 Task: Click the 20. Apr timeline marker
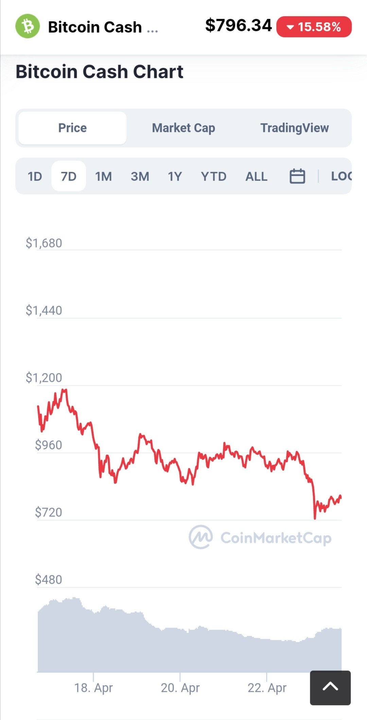[x=180, y=688]
